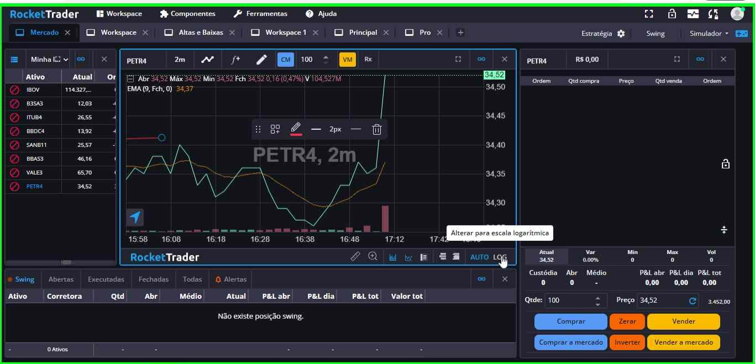Expand the order book panel to fullscreen
The height and width of the screenshot is (364, 755).
coord(677,59)
